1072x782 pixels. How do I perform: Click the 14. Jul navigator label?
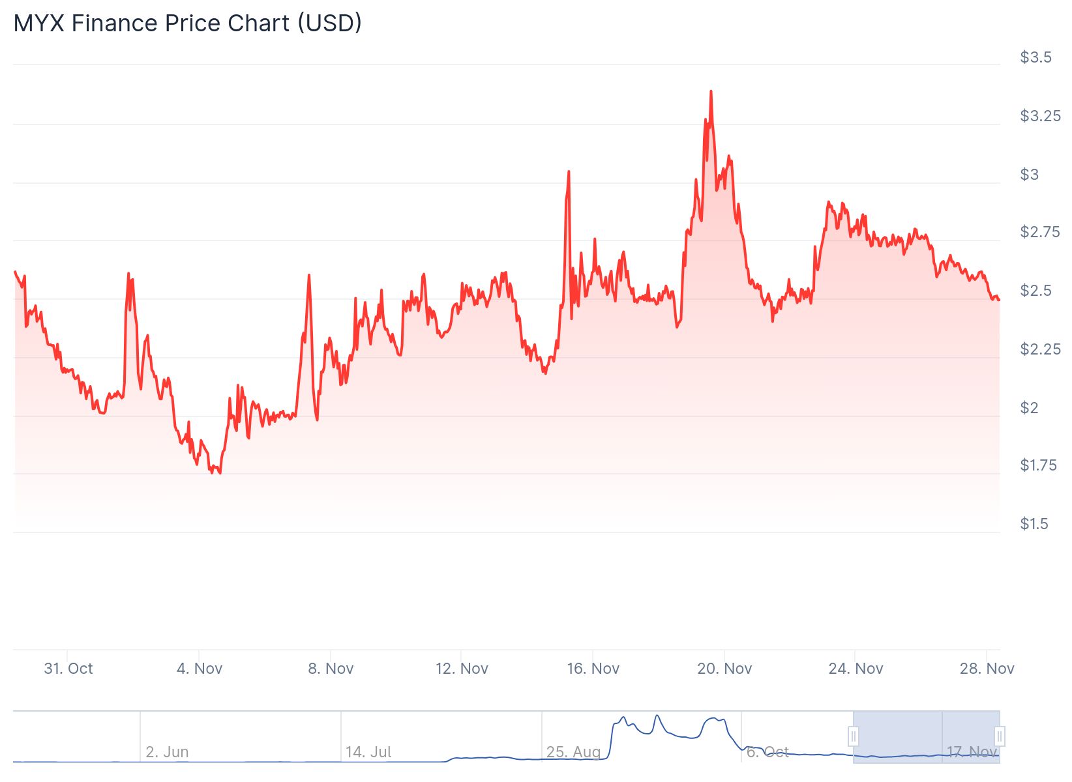point(368,752)
